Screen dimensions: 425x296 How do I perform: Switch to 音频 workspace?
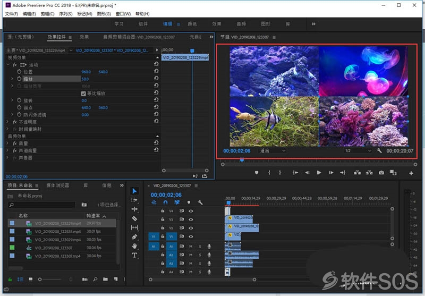241,24
